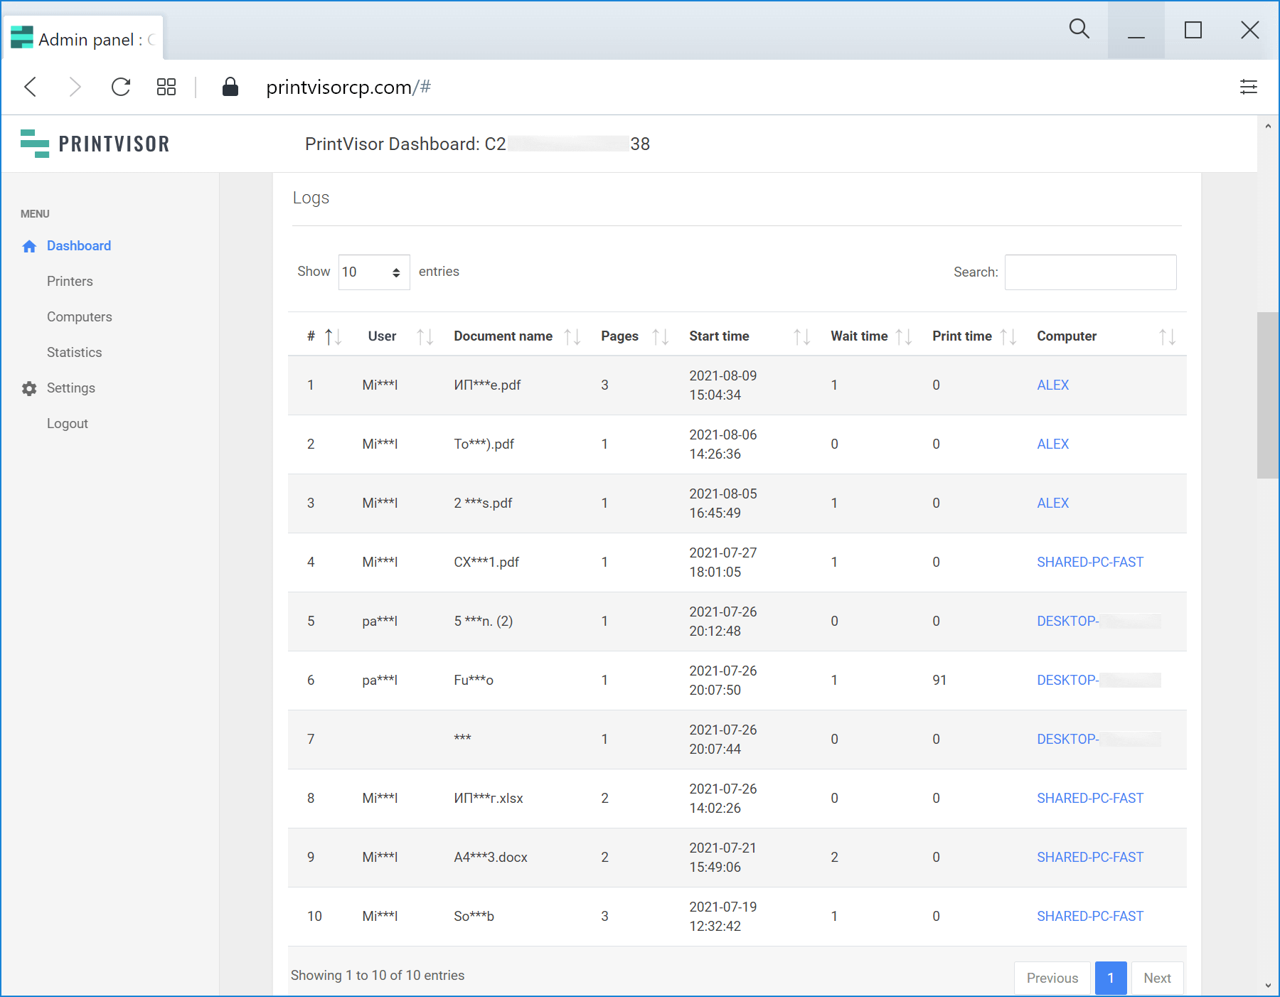The height and width of the screenshot is (997, 1280).
Task: Open Statistics from the sidebar menu
Action: tap(74, 353)
